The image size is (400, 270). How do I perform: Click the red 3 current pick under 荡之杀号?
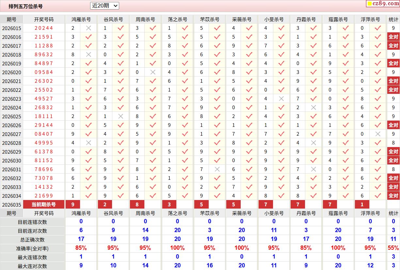(169, 205)
